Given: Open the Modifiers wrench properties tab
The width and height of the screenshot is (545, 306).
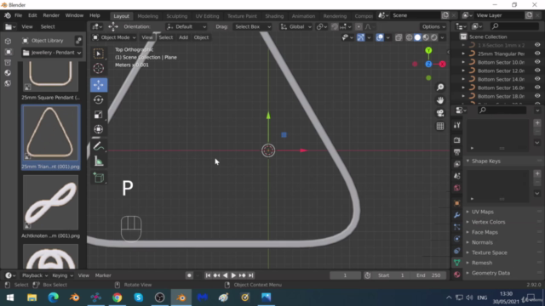Looking at the screenshot, I should pos(457,215).
